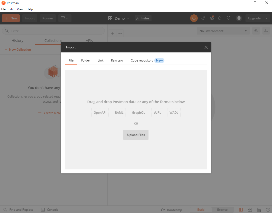Open the History tab in sidebar
Viewport: 272px width, 213px height.
pyautogui.click(x=17, y=41)
